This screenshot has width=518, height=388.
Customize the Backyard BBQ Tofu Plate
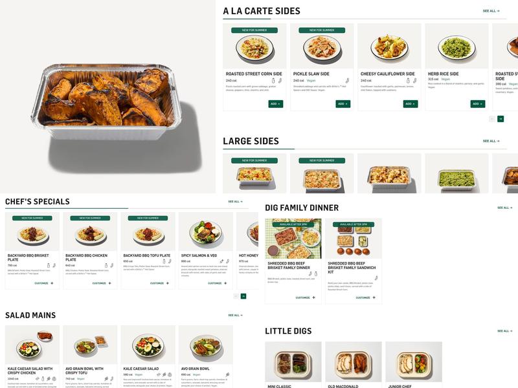[x=159, y=283]
